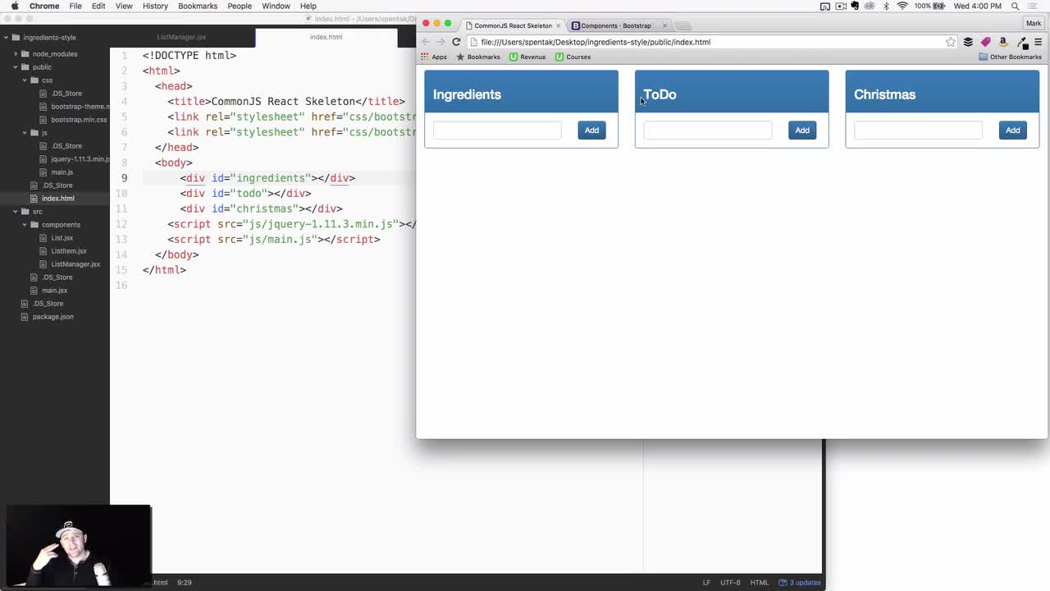The width and height of the screenshot is (1050, 591).
Task: Click Add in the Christmas panel
Action: point(1013,131)
